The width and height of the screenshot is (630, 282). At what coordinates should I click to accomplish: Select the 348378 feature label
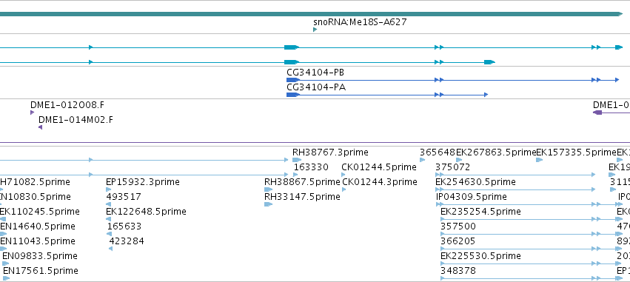(x=458, y=271)
